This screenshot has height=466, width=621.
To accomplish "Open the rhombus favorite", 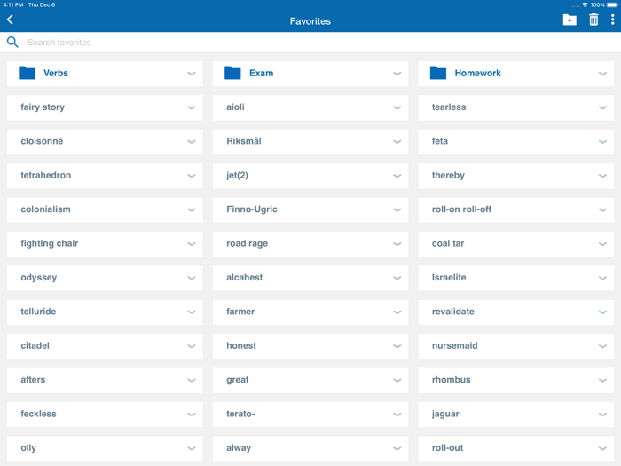I will pyautogui.click(x=515, y=380).
